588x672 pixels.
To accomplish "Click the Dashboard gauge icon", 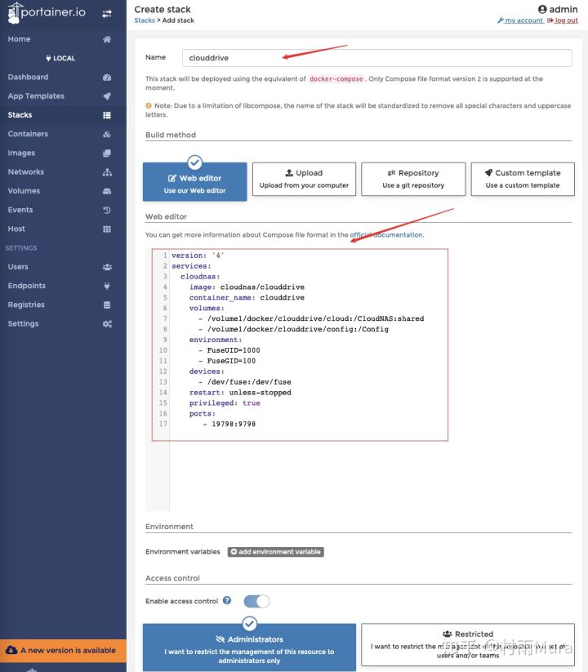I will (x=107, y=78).
